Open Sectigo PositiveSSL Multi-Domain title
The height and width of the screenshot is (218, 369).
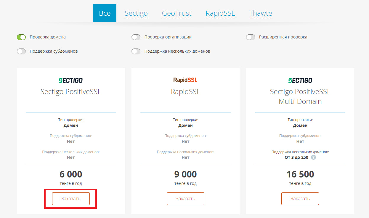coord(300,96)
